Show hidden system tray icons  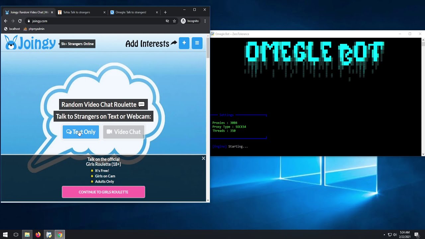click(384, 235)
